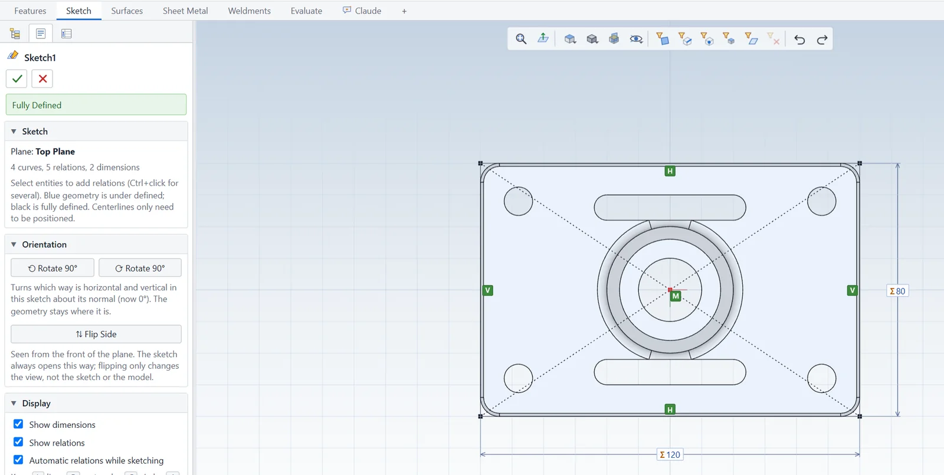Toggle Automatic relations while sketching
This screenshot has height=475, width=944.
pyautogui.click(x=18, y=460)
